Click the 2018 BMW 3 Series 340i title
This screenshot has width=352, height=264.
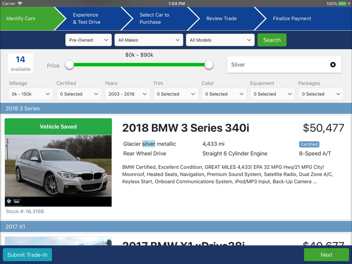(186, 128)
